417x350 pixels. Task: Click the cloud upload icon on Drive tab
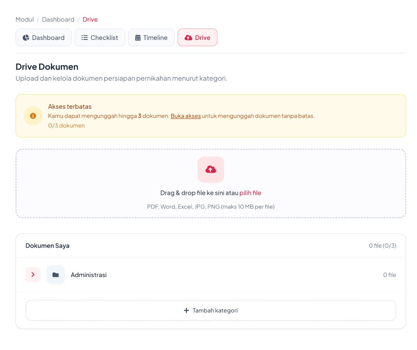(x=188, y=37)
